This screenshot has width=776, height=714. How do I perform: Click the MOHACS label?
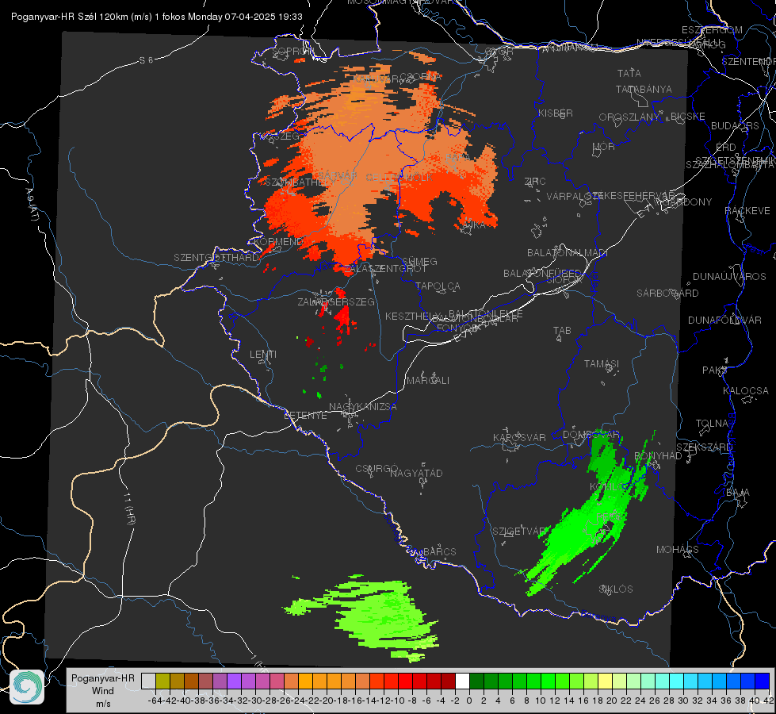click(678, 550)
